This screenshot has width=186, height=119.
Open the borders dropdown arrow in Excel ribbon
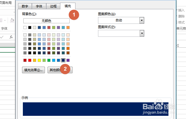pos(5,20)
